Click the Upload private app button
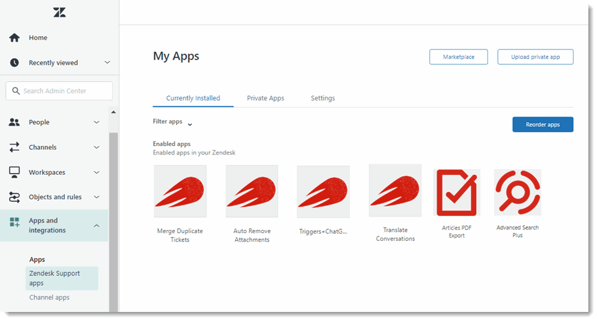Screen dimensions: 598x319 pos(535,57)
